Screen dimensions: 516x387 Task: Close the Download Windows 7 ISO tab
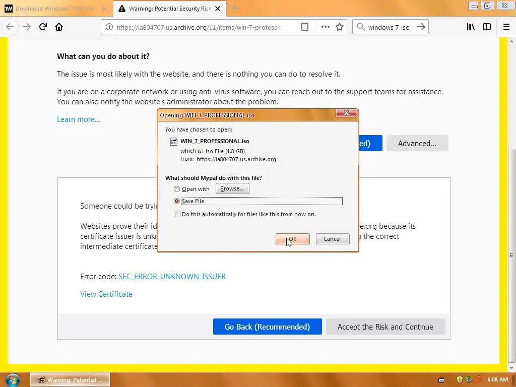coord(104,9)
